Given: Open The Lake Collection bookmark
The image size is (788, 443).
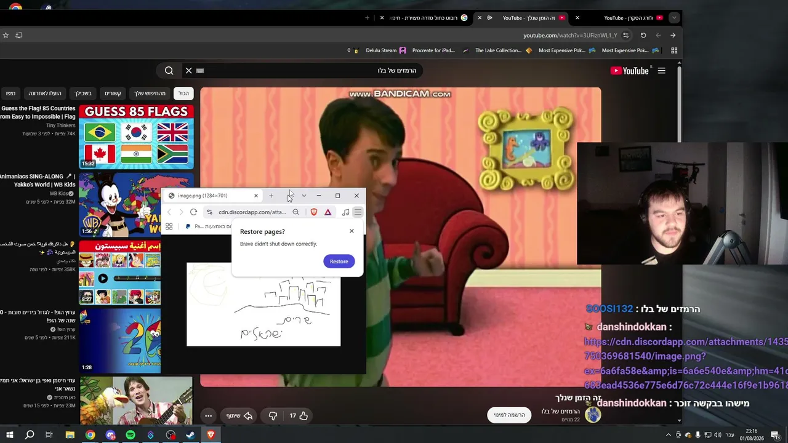Looking at the screenshot, I should (504, 50).
